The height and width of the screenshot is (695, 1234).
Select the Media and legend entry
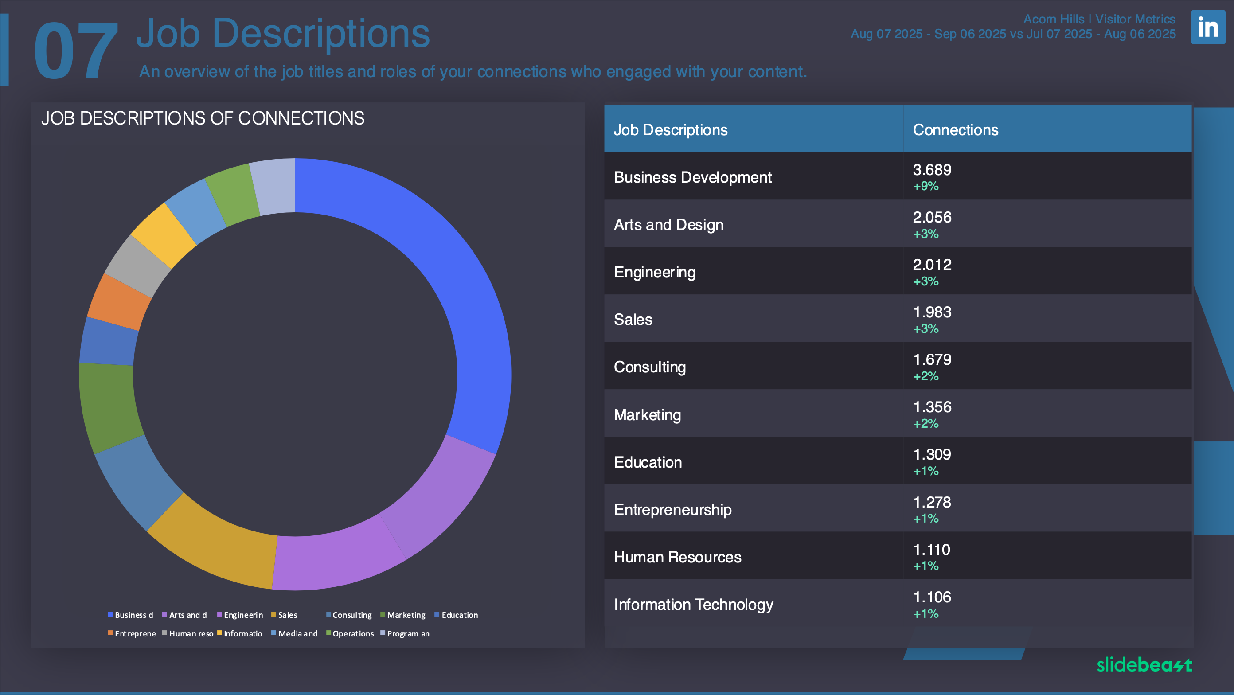pos(294,634)
